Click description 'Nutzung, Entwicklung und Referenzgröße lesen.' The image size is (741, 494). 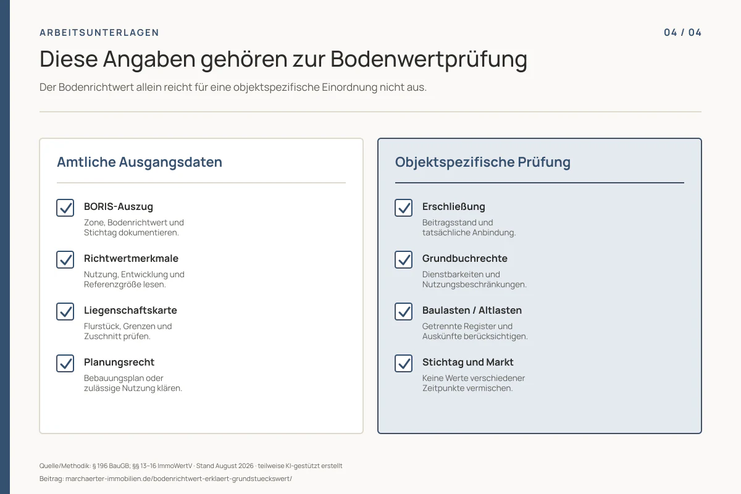coord(134,280)
